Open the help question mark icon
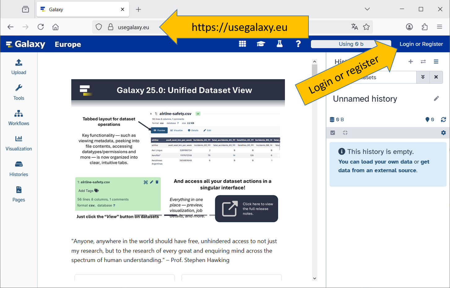450x288 pixels. [298, 44]
